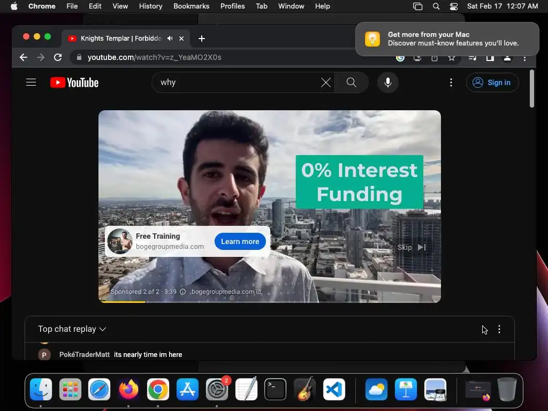Select the Knights Templar tab
Viewport: 548px width, 411px height.
point(120,39)
